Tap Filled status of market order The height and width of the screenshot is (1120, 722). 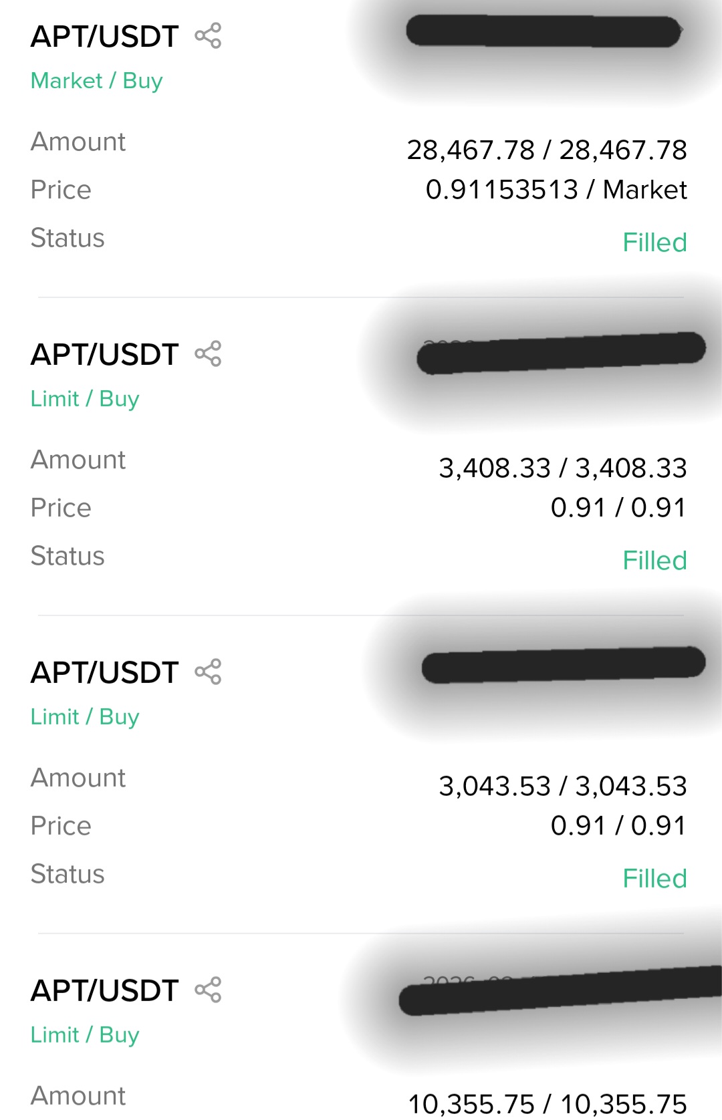(x=654, y=243)
